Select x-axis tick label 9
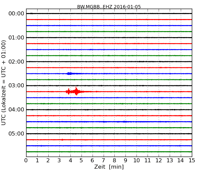Image resolution: width=218 pixels, height=174 pixels. [125, 161]
